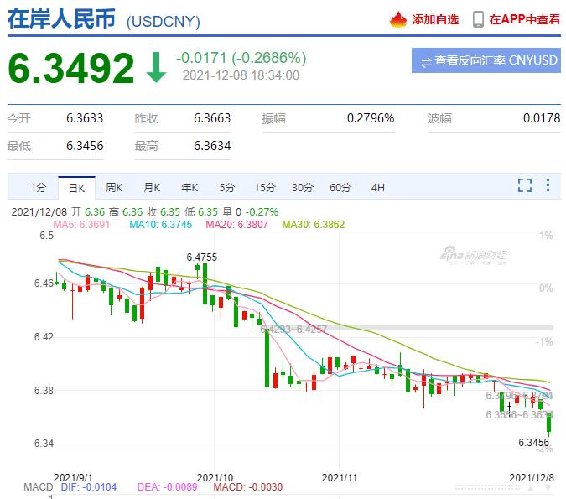Select the 1分 chart tab
The height and width of the screenshot is (499, 566).
(39, 187)
